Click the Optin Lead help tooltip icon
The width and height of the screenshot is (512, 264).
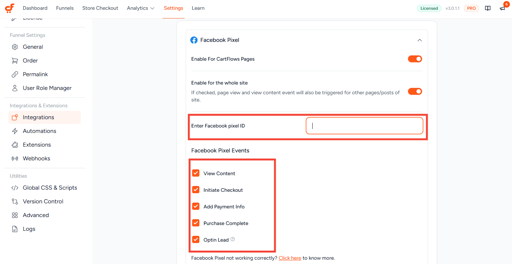233,239
